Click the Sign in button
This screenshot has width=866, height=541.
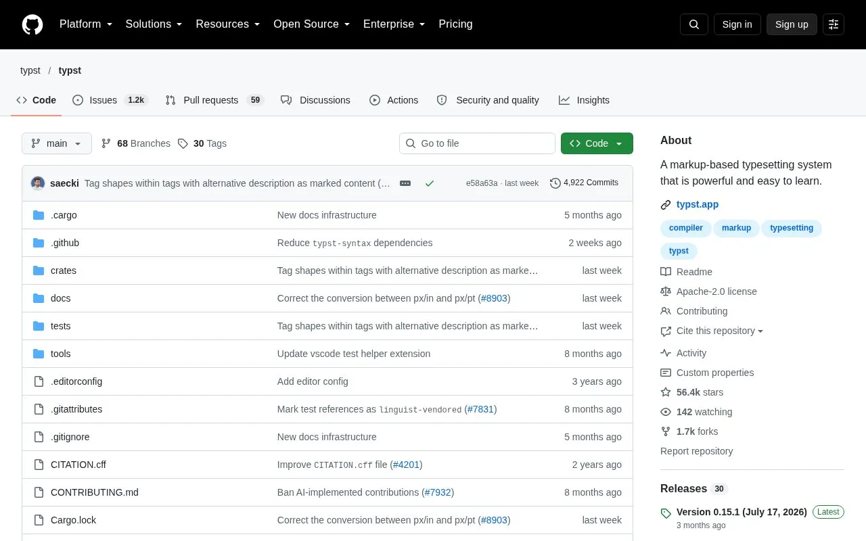[x=737, y=24]
